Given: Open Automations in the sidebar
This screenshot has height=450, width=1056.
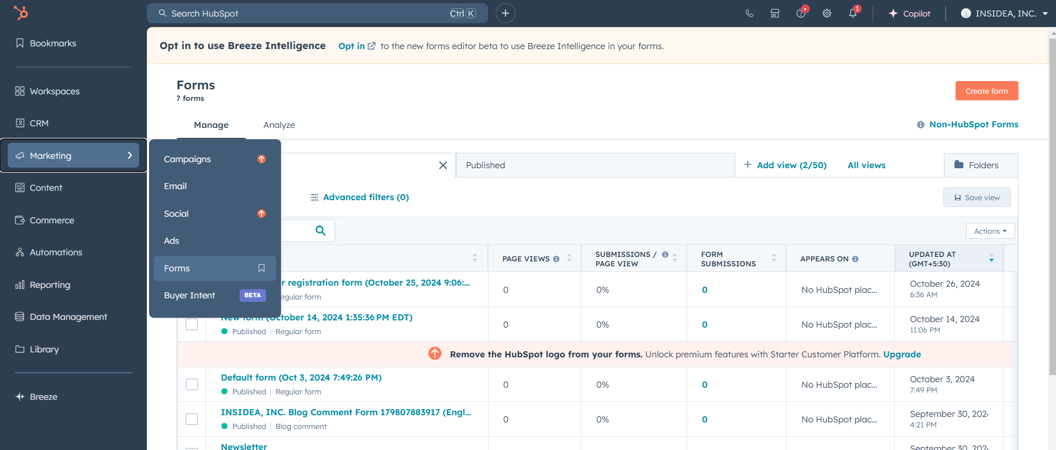Looking at the screenshot, I should coord(49,252).
